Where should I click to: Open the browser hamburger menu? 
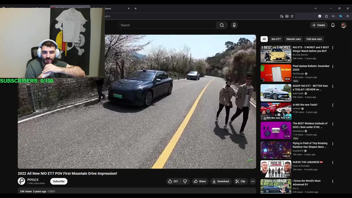click(348, 16)
